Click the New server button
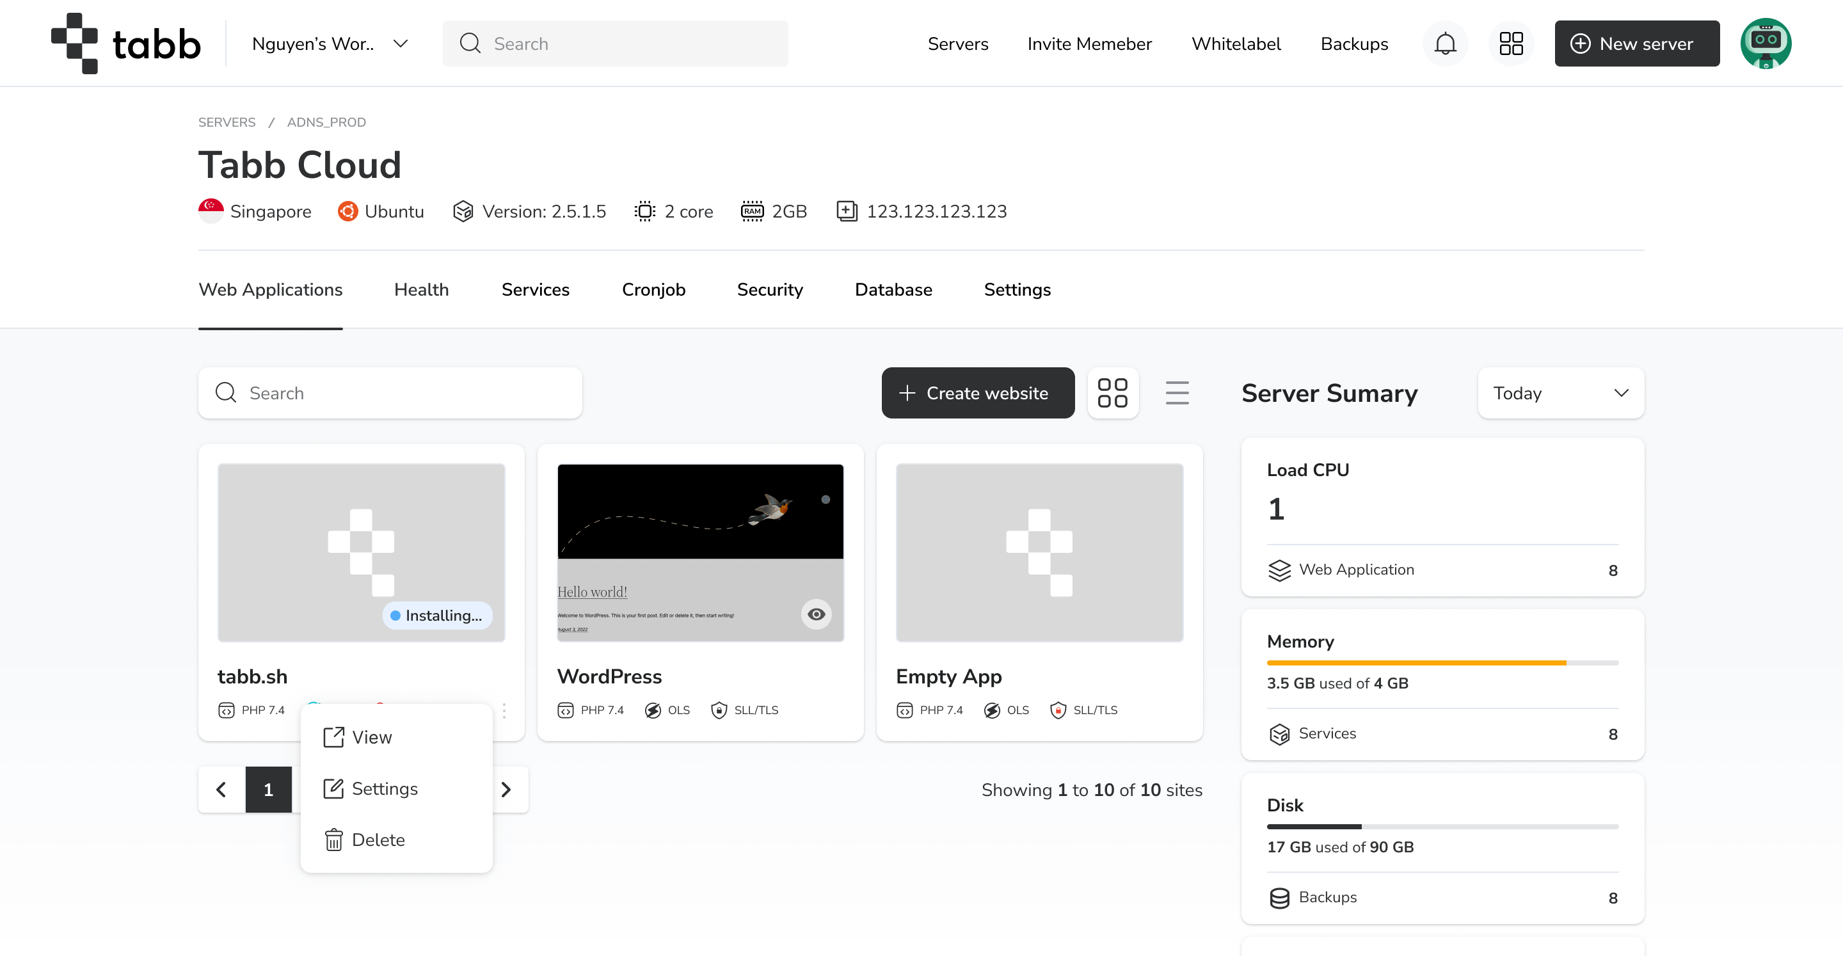 [1637, 44]
